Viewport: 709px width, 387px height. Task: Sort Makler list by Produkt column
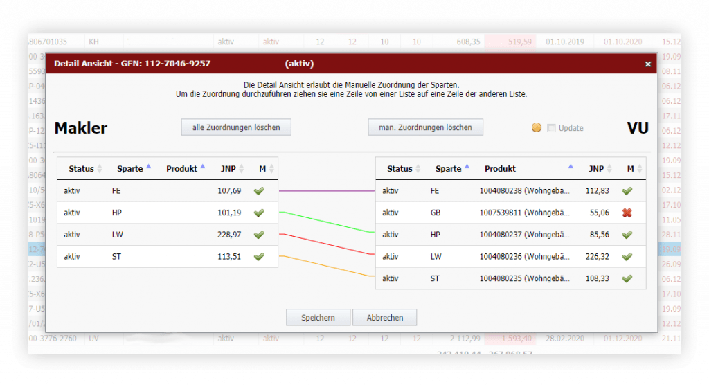click(x=186, y=169)
